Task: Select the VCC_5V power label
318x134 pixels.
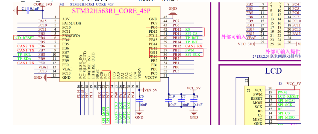Action: 194,88
